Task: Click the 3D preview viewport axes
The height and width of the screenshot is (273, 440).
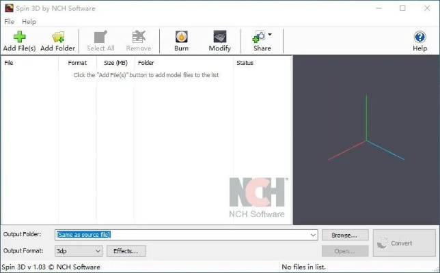Action: (x=366, y=140)
